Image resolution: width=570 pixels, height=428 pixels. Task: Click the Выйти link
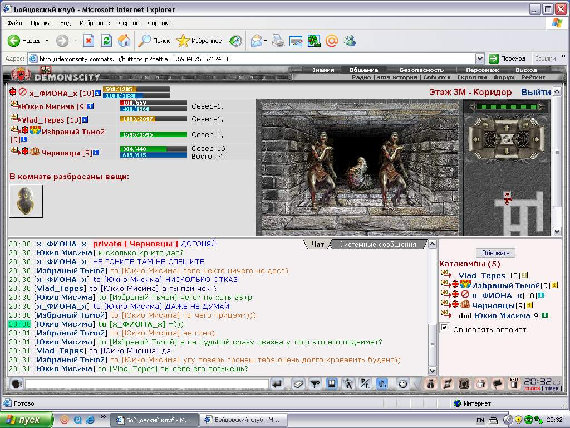pyautogui.click(x=536, y=92)
